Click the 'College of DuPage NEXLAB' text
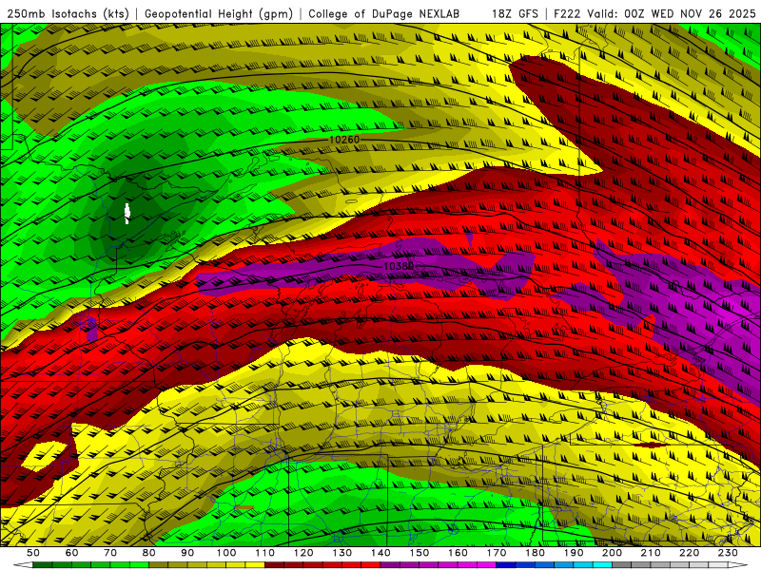 click(384, 13)
